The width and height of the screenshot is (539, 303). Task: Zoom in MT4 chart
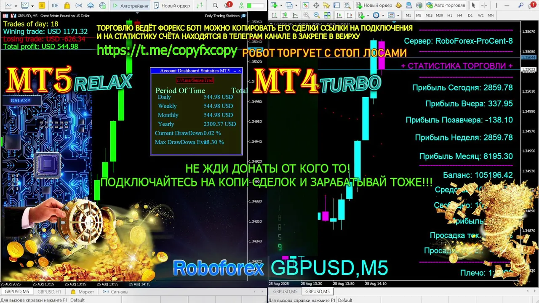(307, 15)
